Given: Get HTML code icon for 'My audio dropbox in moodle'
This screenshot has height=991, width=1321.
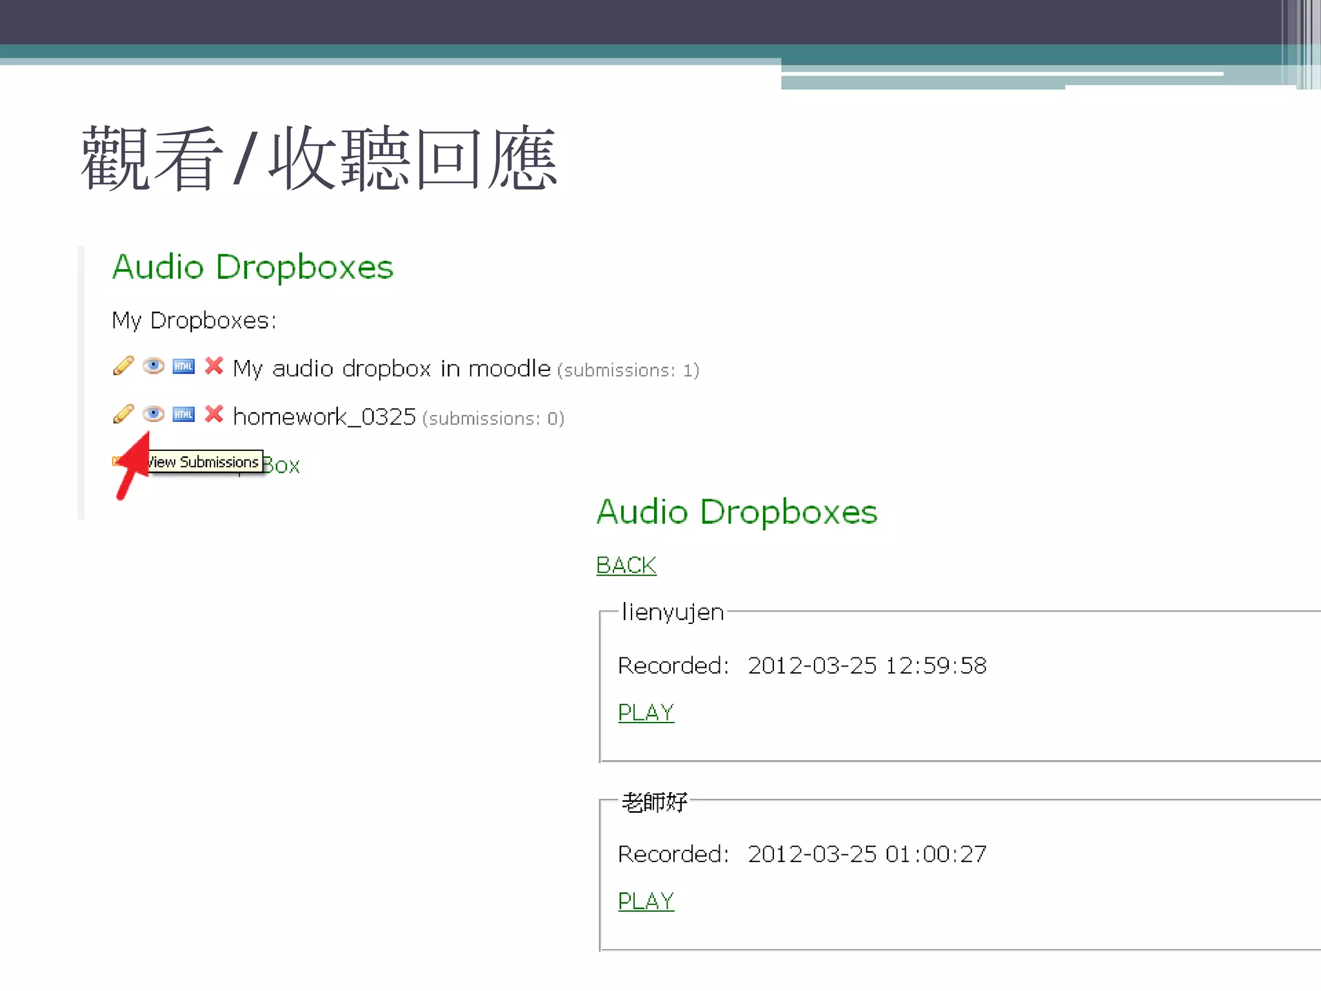Looking at the screenshot, I should coord(184,366).
